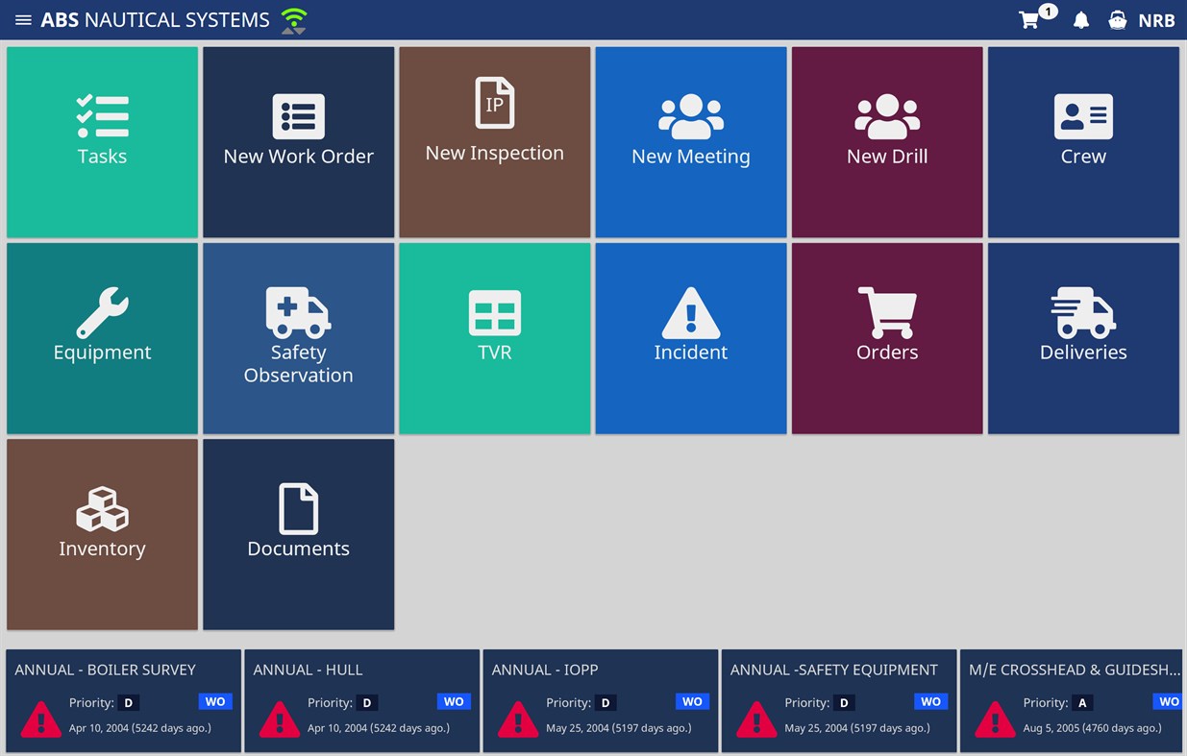Open the Safety Observation tile
The image size is (1187, 756).
299,338
